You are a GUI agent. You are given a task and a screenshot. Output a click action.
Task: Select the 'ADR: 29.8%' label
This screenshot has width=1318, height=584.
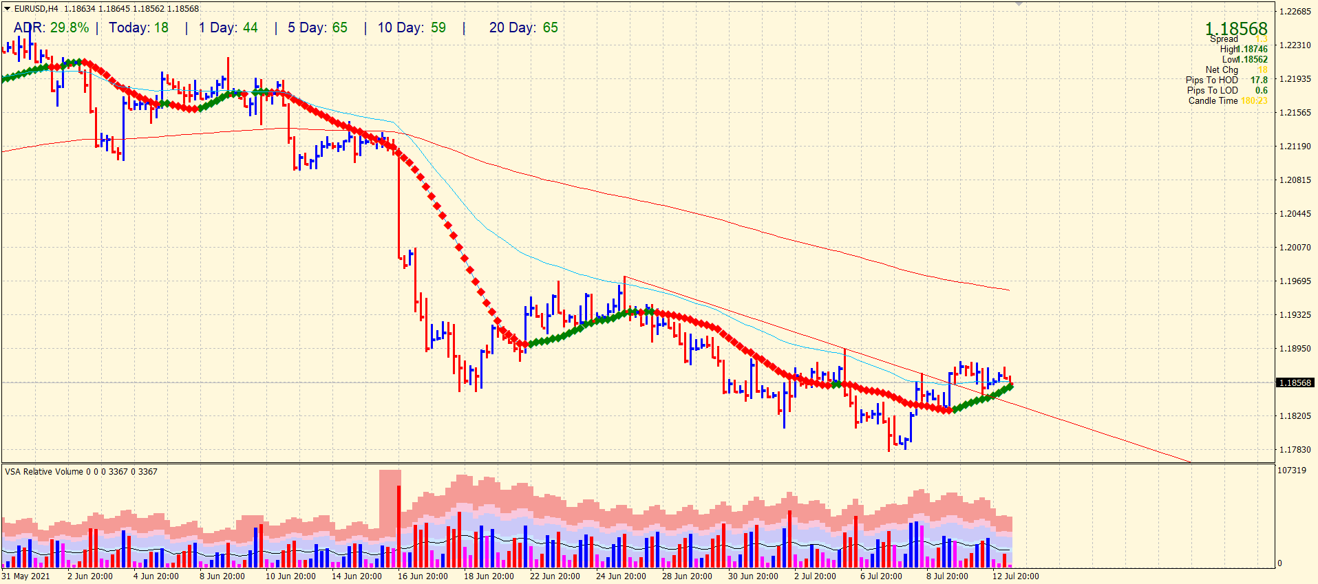tap(52, 28)
